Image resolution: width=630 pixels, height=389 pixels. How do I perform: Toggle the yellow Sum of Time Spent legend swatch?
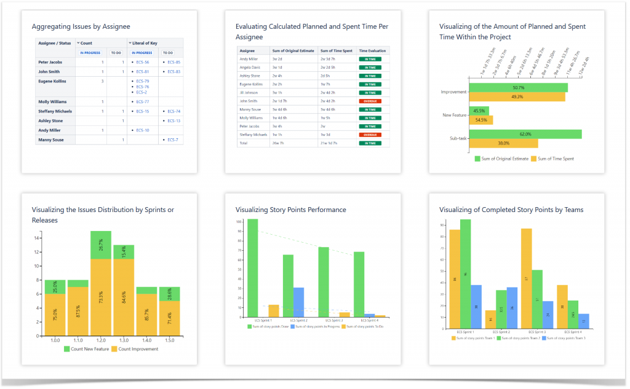point(532,159)
